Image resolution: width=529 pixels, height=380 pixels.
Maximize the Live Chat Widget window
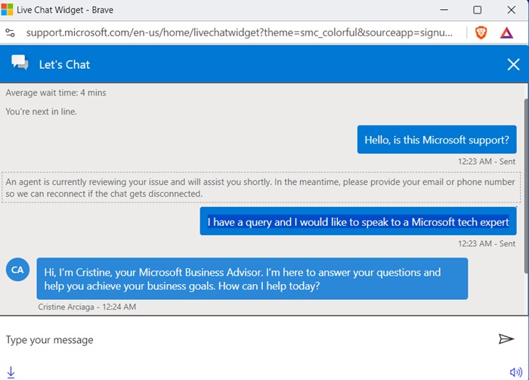click(x=477, y=10)
